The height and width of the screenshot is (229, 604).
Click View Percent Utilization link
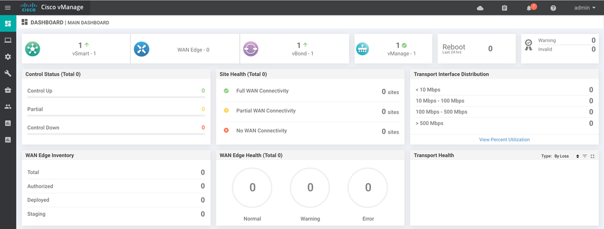[504, 140]
